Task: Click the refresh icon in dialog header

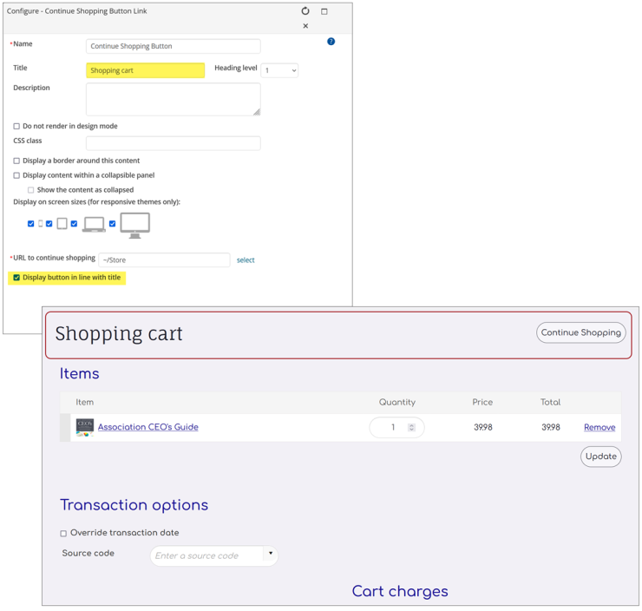Action: (305, 11)
